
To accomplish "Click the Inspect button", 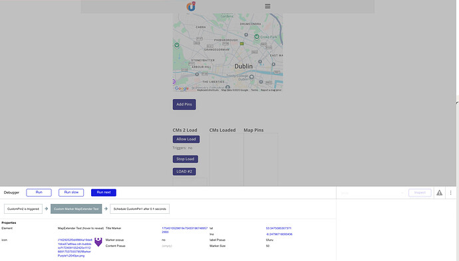I will pyautogui.click(x=420, y=193).
